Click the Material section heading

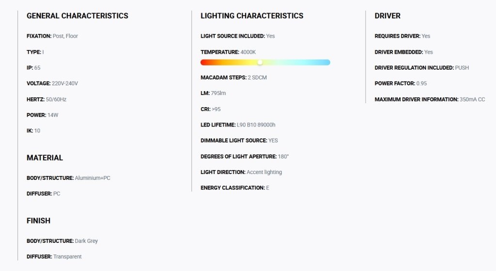(x=45, y=158)
